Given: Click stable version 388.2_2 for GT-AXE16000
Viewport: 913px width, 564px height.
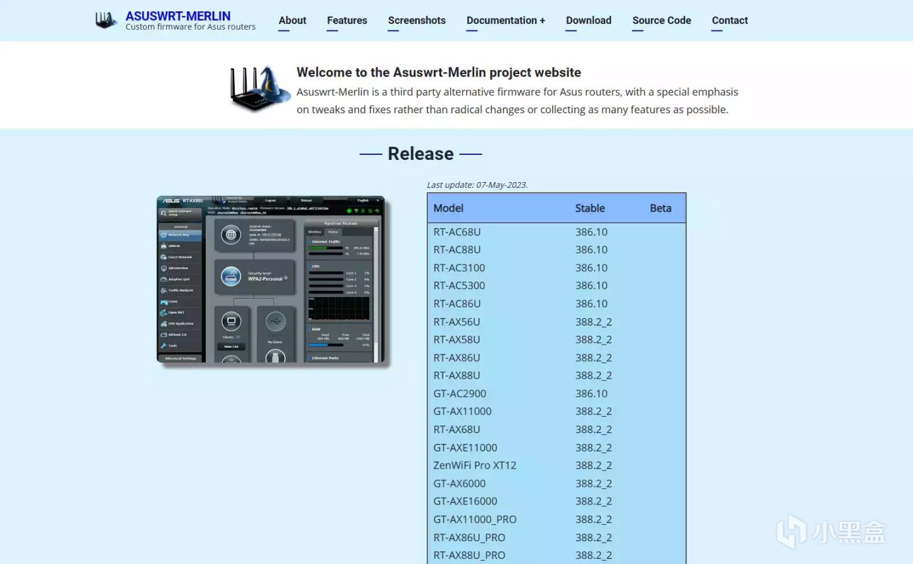Looking at the screenshot, I should click(594, 501).
